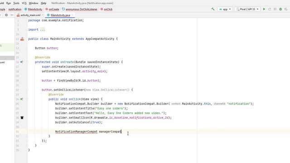This screenshot has height=163, width=290.
Task: Open the Help menu
Action: point(43,3)
